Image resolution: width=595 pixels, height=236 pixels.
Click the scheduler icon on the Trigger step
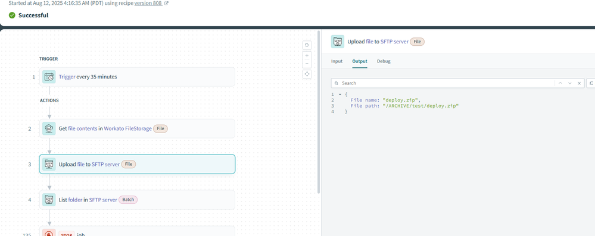49,77
